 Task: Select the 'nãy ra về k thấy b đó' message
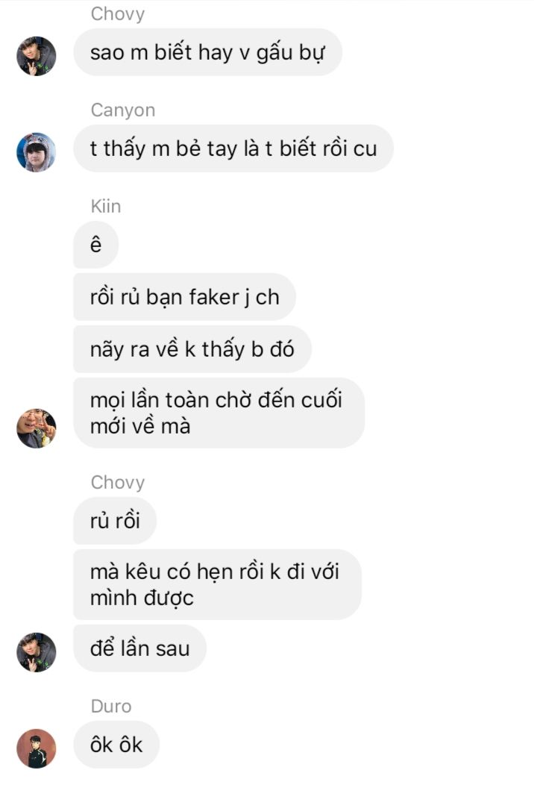coord(192,349)
